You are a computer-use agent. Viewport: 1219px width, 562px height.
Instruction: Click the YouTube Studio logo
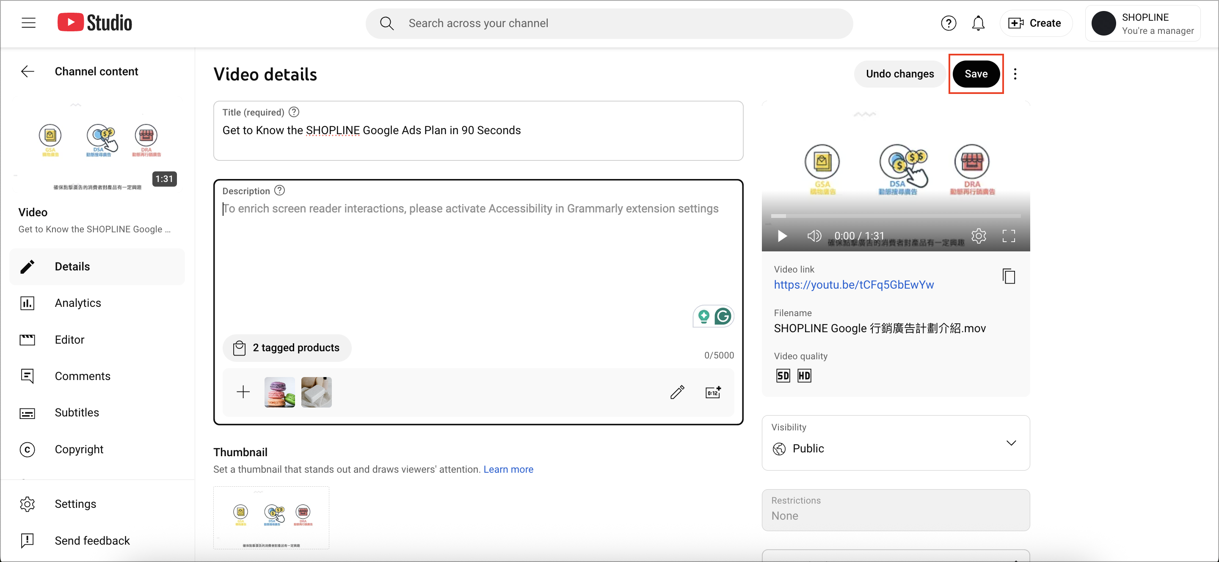tap(95, 23)
